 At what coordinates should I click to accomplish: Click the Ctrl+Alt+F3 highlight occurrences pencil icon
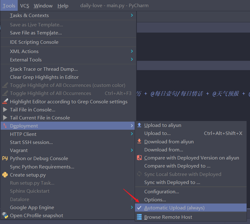5,93
